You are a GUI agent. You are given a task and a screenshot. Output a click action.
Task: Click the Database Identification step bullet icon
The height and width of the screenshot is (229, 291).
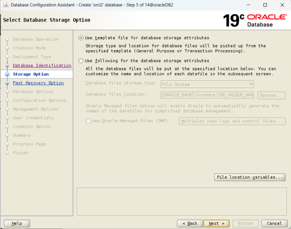(7, 65)
